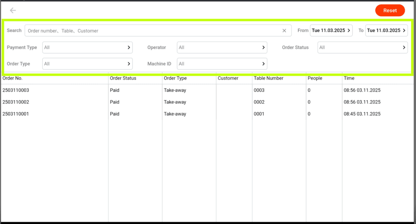Open the To date picker
Image resolution: width=416 pixels, height=224 pixels.
tap(386, 30)
